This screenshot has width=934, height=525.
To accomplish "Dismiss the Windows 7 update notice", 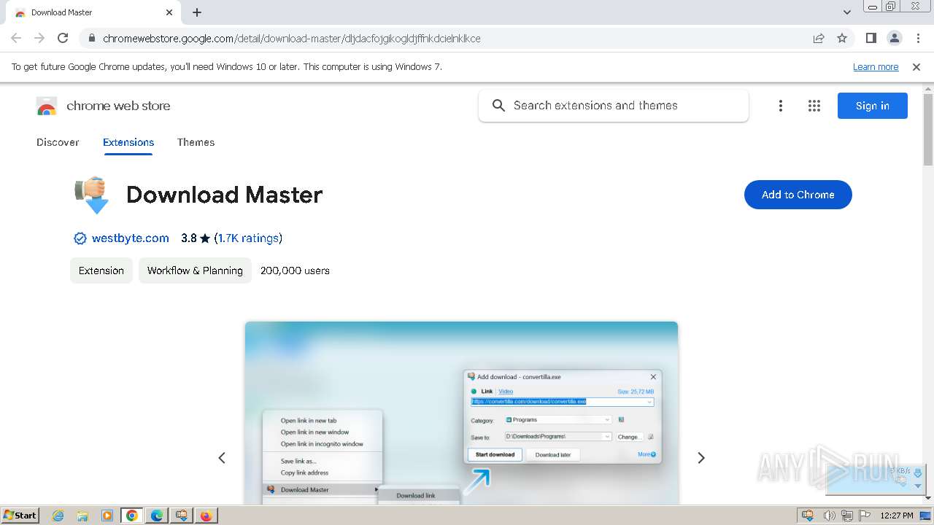I will (916, 67).
